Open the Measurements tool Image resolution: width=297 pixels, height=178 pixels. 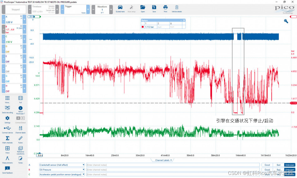(7, 160)
